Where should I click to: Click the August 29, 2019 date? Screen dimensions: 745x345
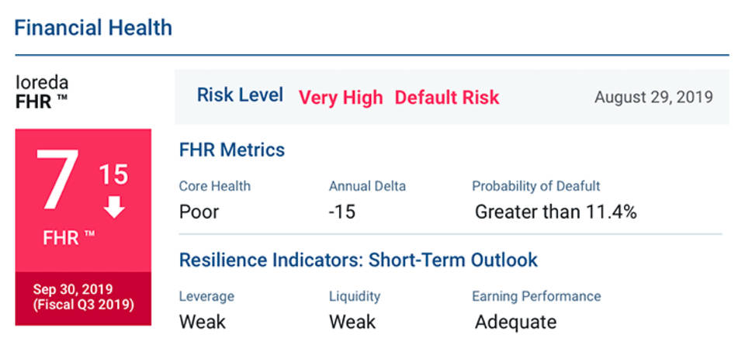tap(653, 98)
